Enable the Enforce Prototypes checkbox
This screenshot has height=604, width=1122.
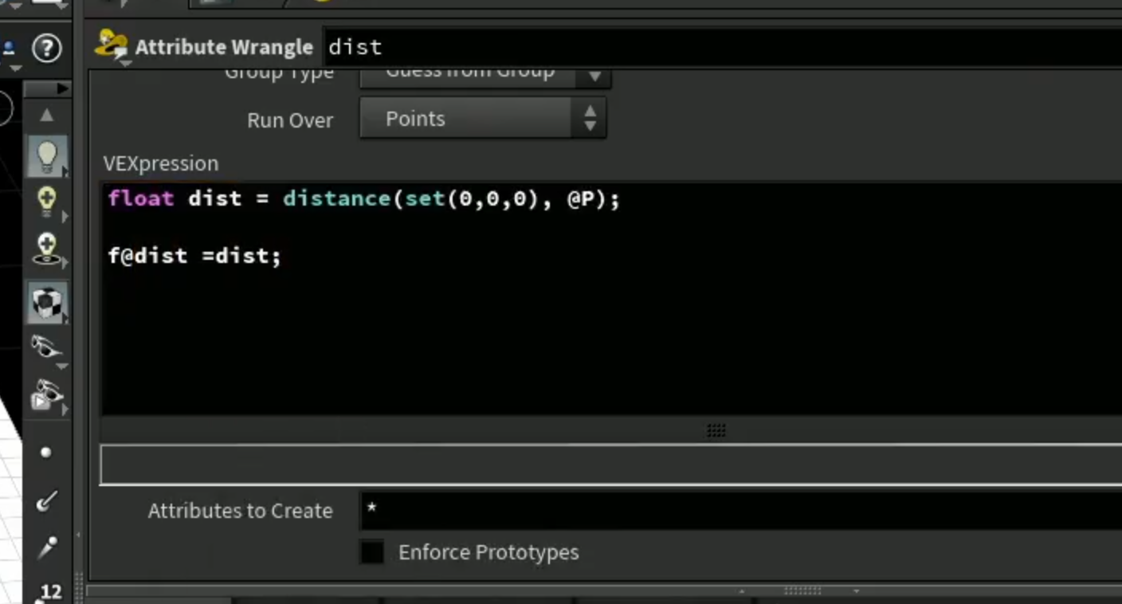tap(372, 552)
